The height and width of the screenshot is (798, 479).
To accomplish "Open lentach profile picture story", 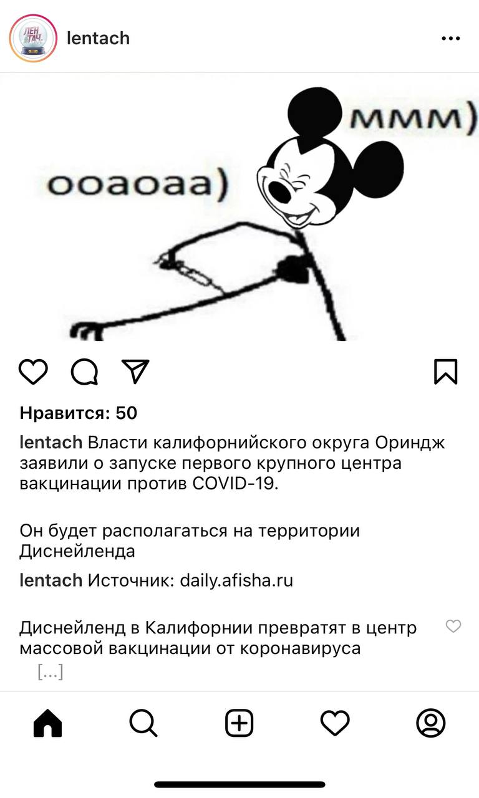I will 33,38.
